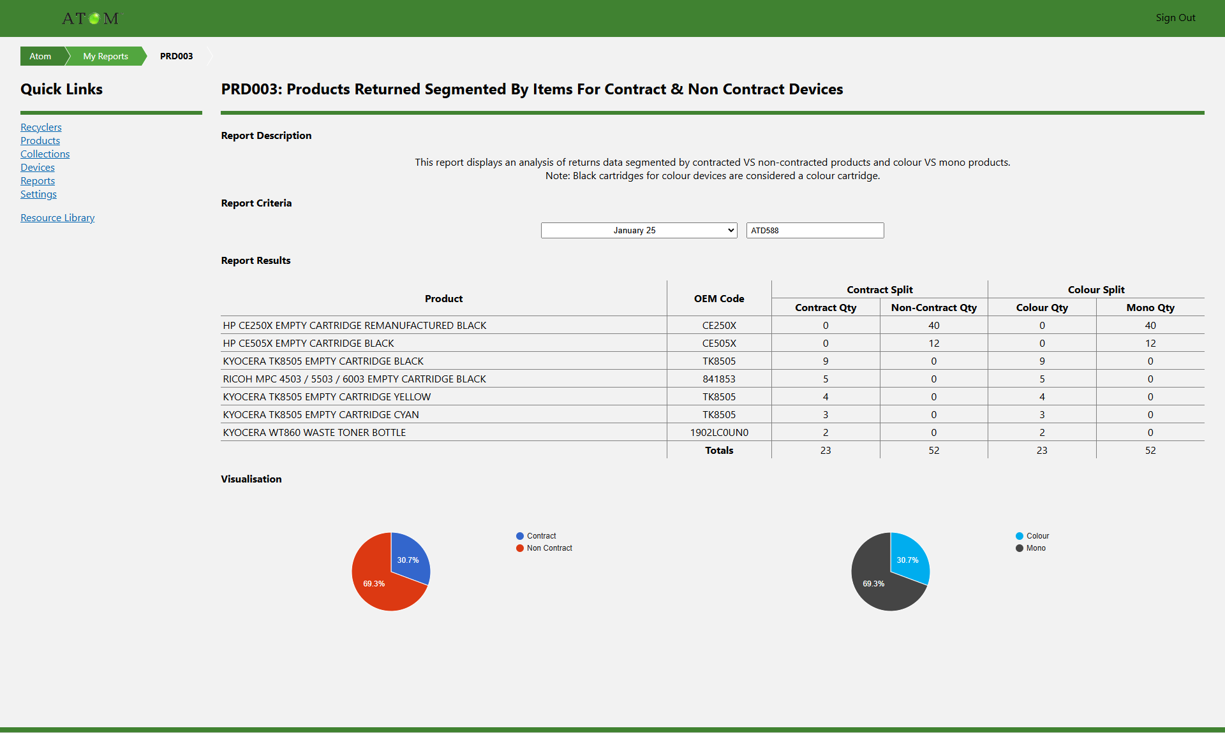1225x733 pixels.
Task: Click the Sign Out link
Action: [x=1175, y=18]
